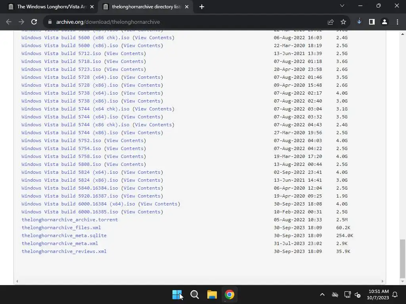Download Windows Vista build 5824 (x64).iso
This screenshot has width=406, height=304.
pos(70,172)
